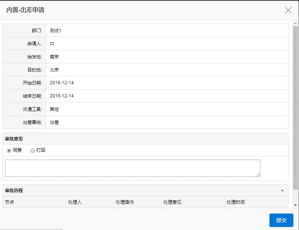Screen dimensions: 299x230
Task: Close the 出差申请 dialog with X
Action: click(x=288, y=10)
